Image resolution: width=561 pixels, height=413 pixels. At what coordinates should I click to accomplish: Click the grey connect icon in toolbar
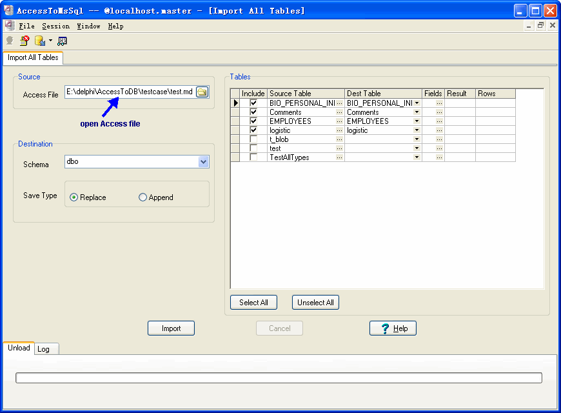pyautogui.click(x=10, y=41)
